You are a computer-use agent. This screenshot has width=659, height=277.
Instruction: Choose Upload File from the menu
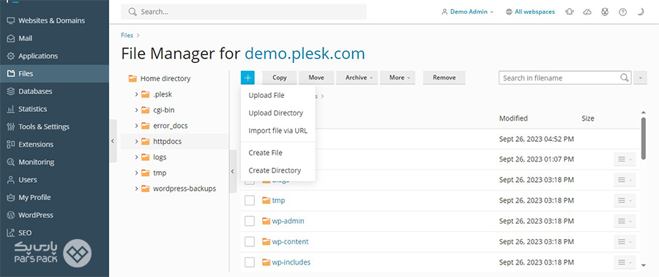[267, 95]
